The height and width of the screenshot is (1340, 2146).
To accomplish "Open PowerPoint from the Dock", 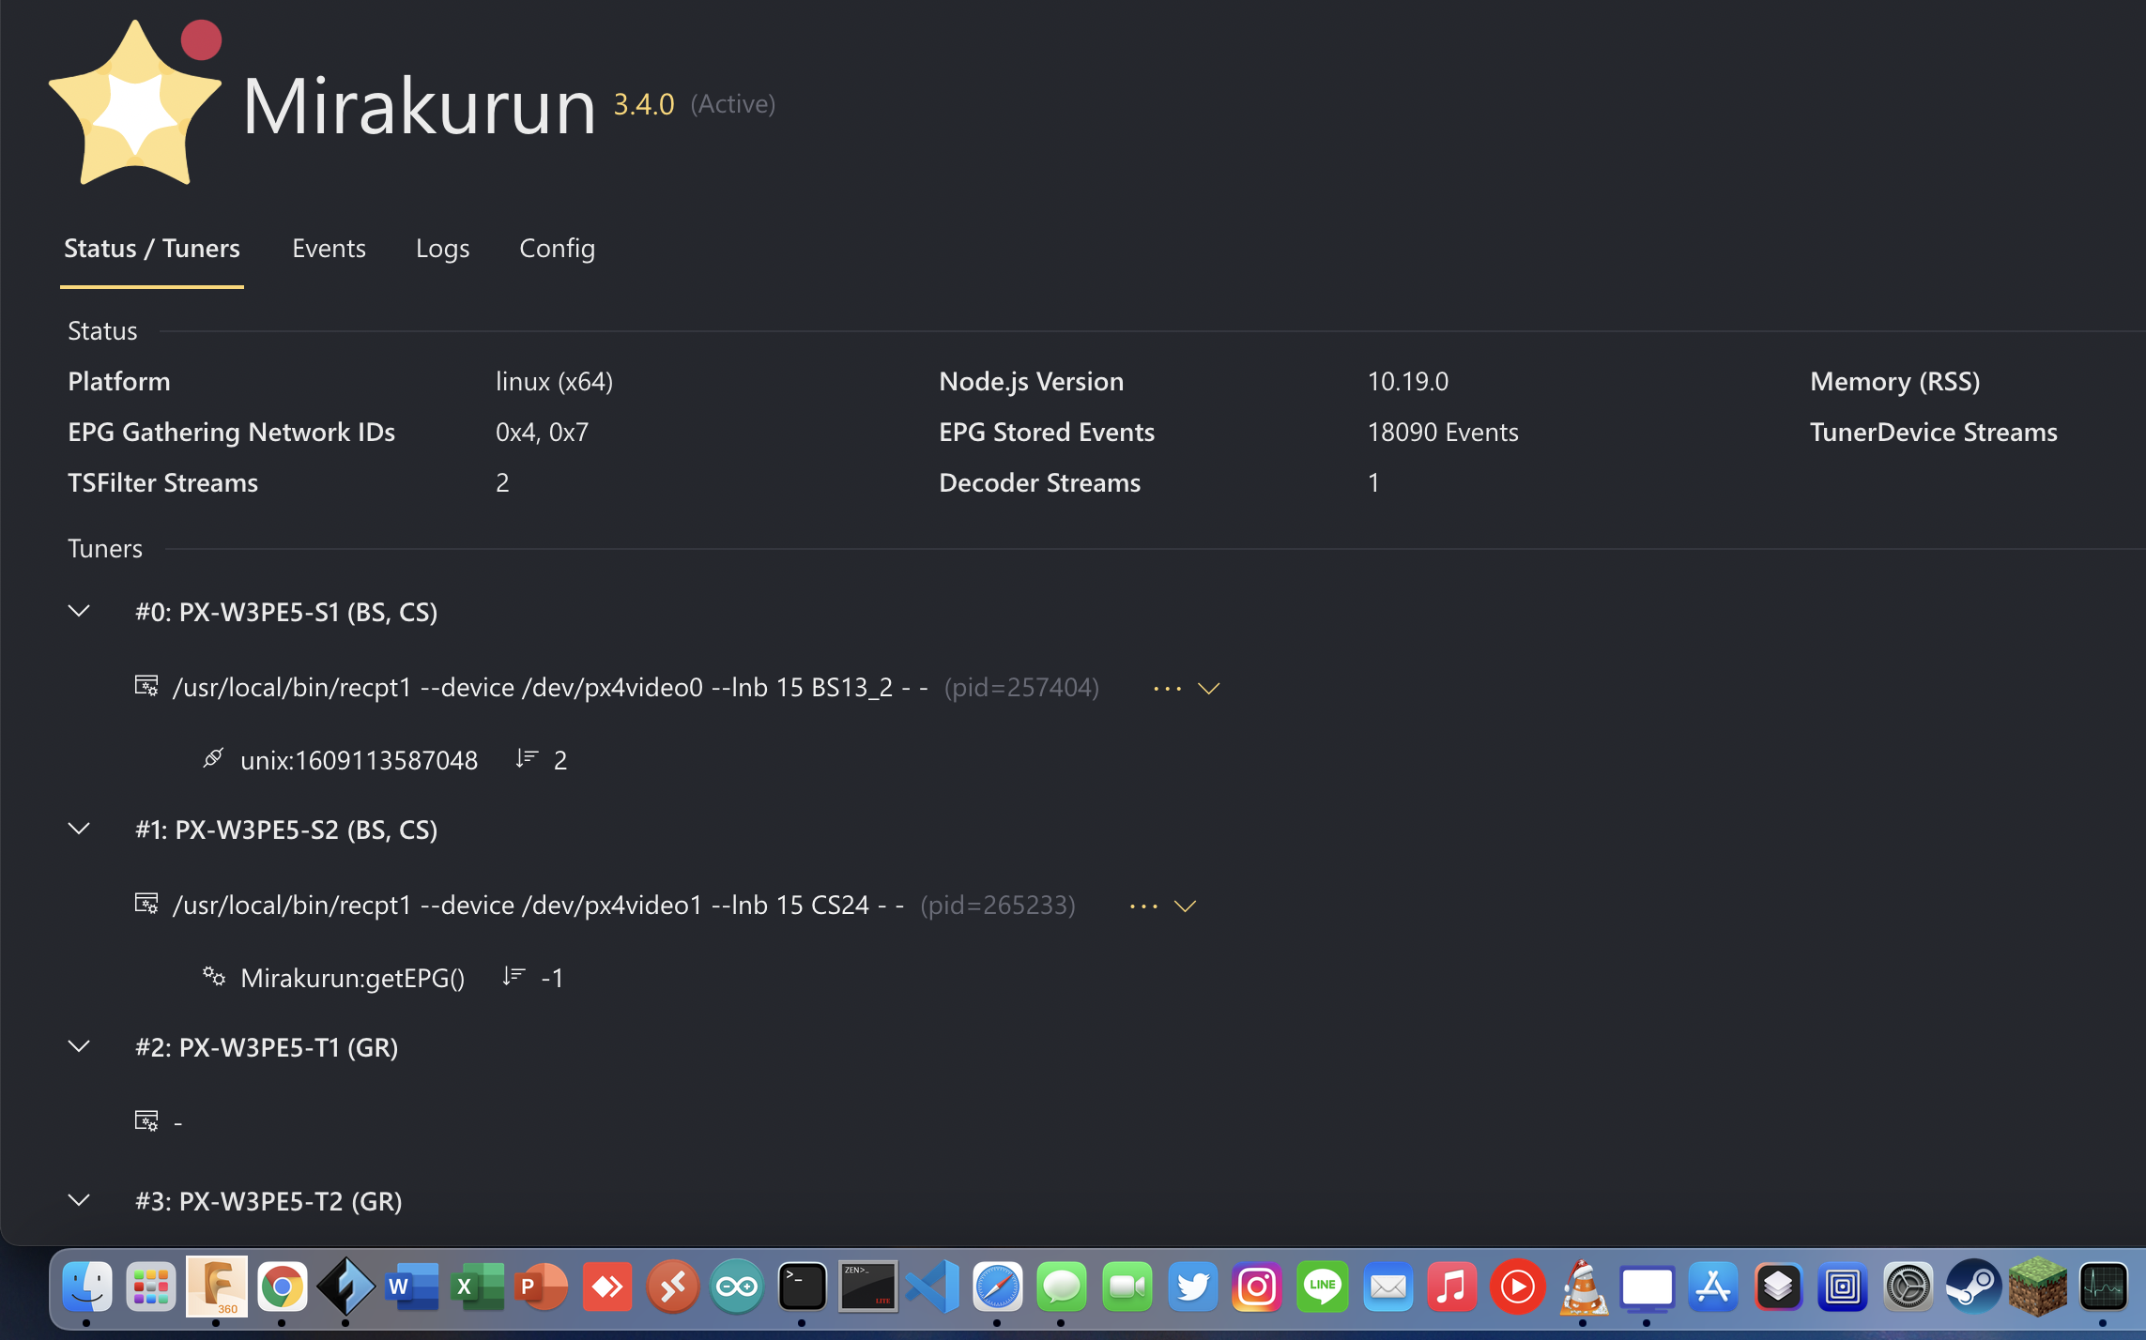I will pos(542,1287).
